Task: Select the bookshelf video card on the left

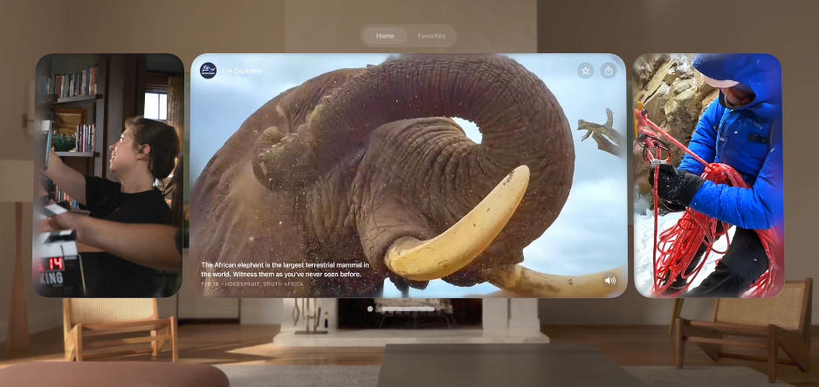Action: (x=108, y=175)
